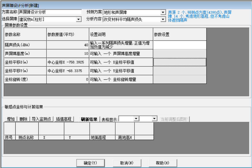The image size is (252, 168).
Task: Click the 坐标平移Y parameter setting cell
Action: click(x=179, y=71)
